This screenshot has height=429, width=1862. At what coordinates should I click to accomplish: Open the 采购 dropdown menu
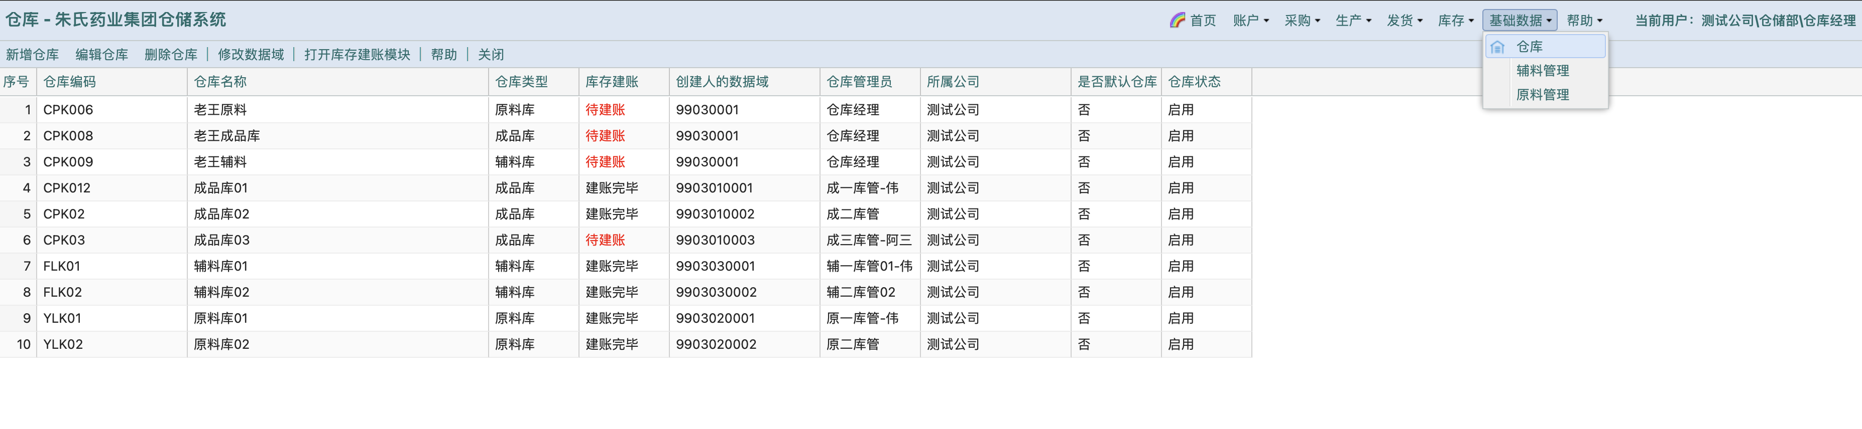[1302, 20]
